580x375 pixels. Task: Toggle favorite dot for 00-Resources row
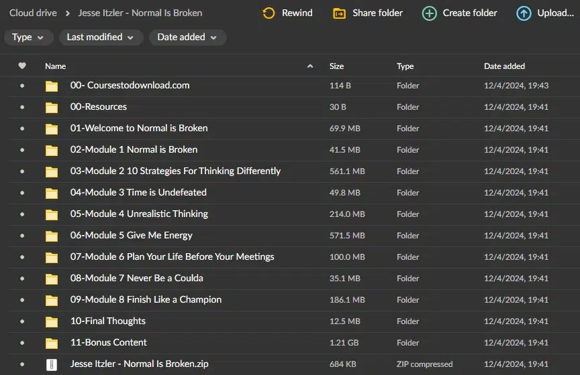pyautogui.click(x=22, y=107)
